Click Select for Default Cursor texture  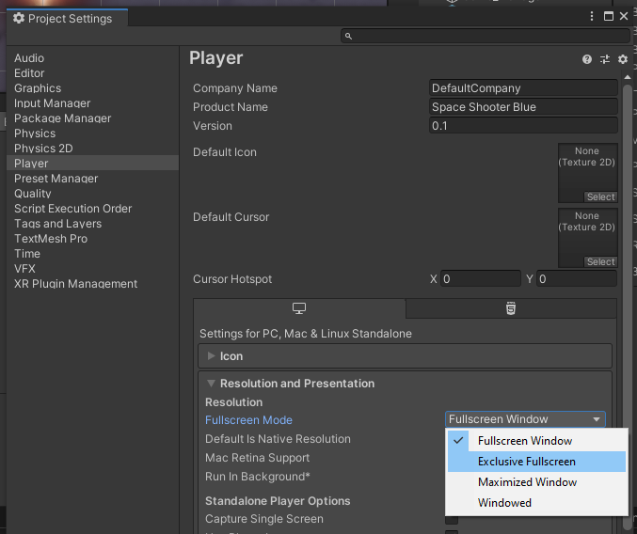(600, 261)
